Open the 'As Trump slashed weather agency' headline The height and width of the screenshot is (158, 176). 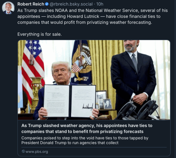click(x=87, y=128)
